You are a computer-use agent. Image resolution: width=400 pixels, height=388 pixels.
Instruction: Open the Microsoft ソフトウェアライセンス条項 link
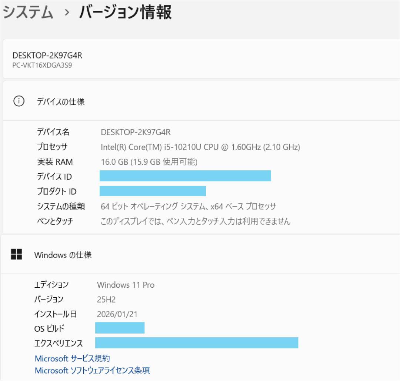(92, 370)
